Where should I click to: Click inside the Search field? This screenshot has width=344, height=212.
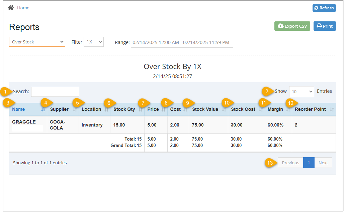click(55, 91)
